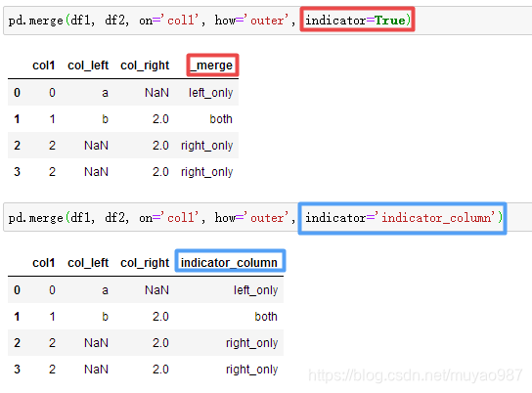Select col_left header in the indicator_column table

tap(88, 262)
